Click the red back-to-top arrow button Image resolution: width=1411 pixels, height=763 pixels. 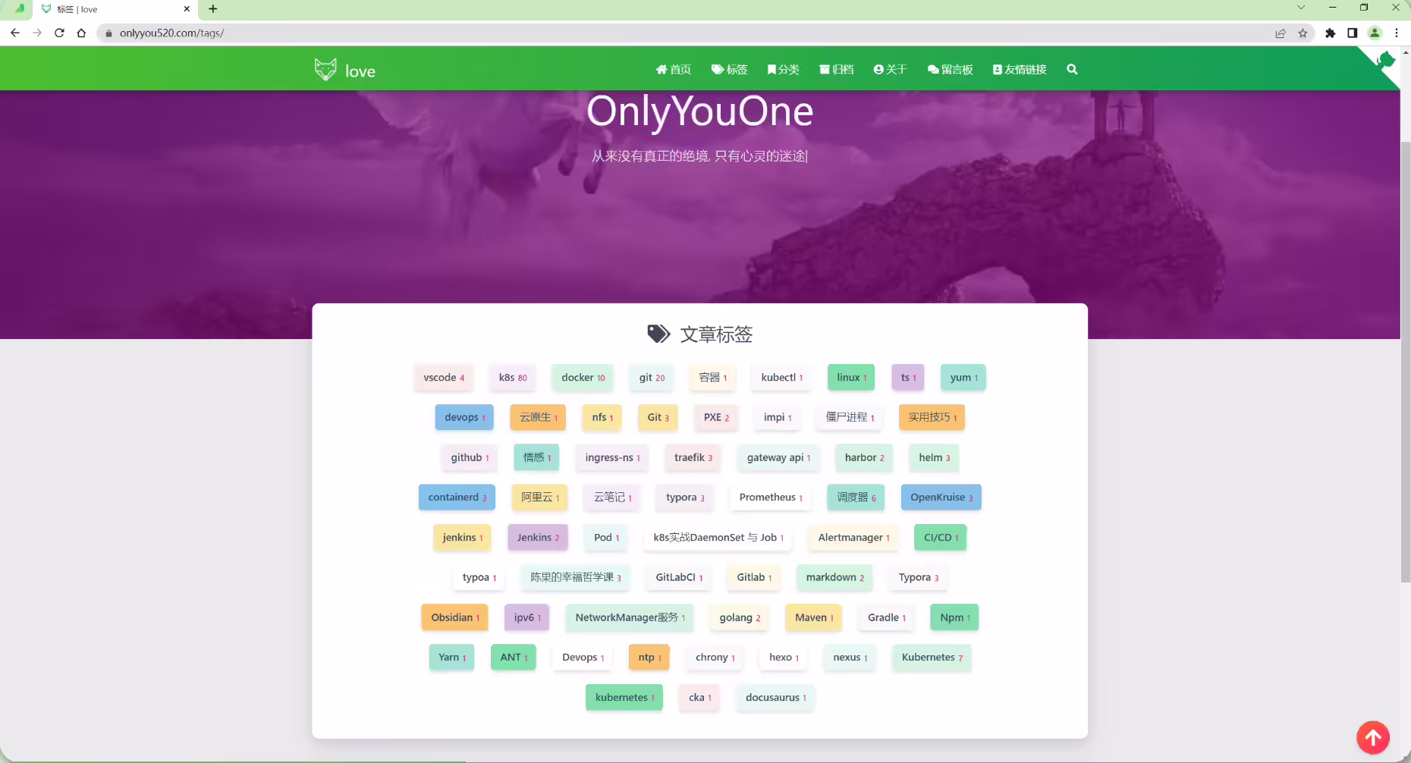(1372, 736)
